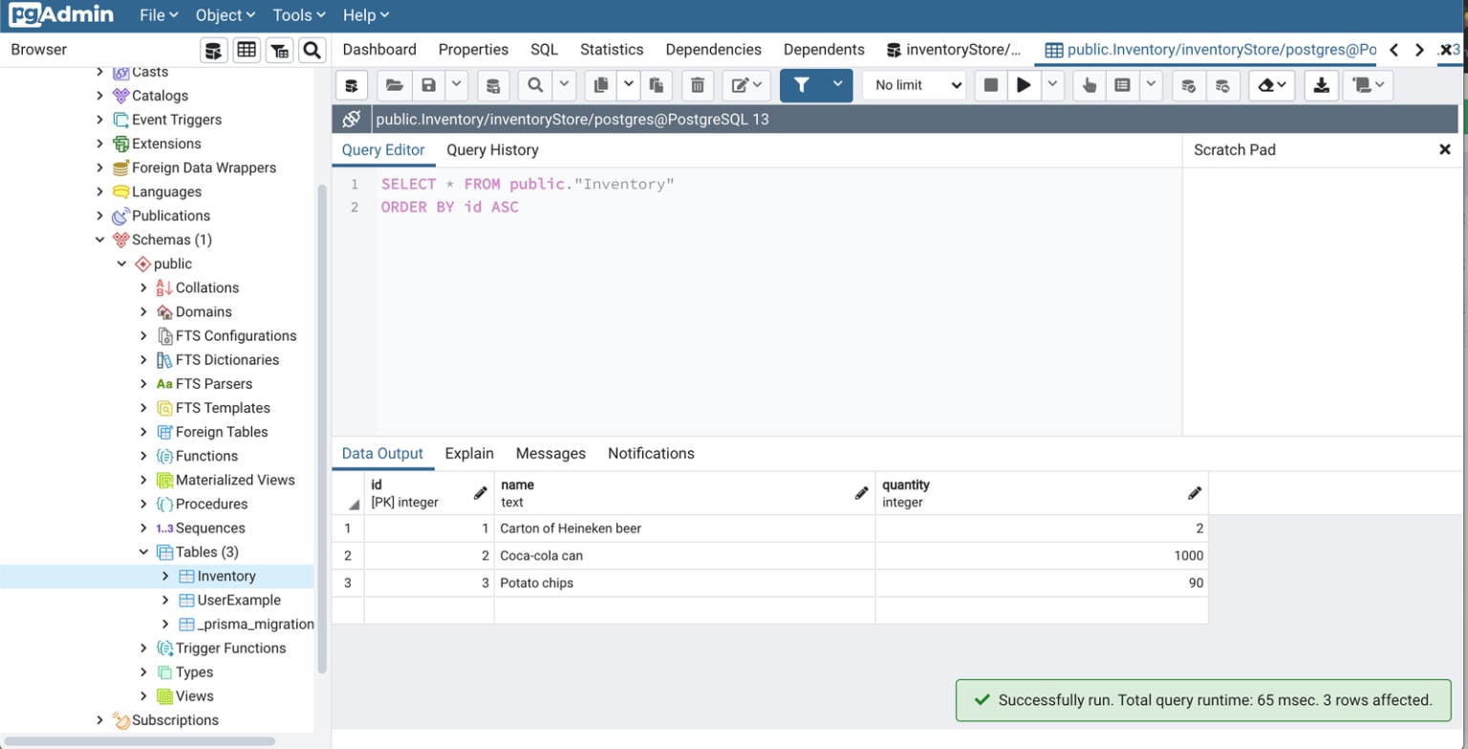Collapse the Schemas (1) tree node
The height and width of the screenshot is (749, 1468).
[100, 240]
